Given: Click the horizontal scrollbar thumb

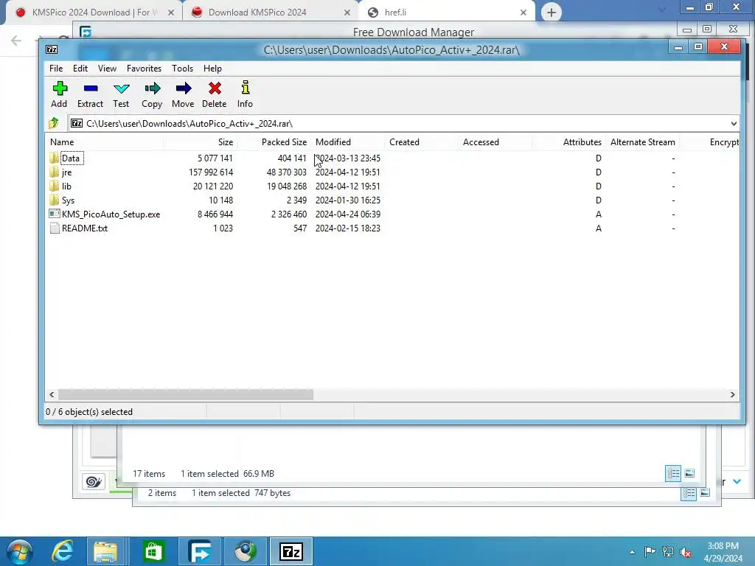Looking at the screenshot, I should [185, 395].
